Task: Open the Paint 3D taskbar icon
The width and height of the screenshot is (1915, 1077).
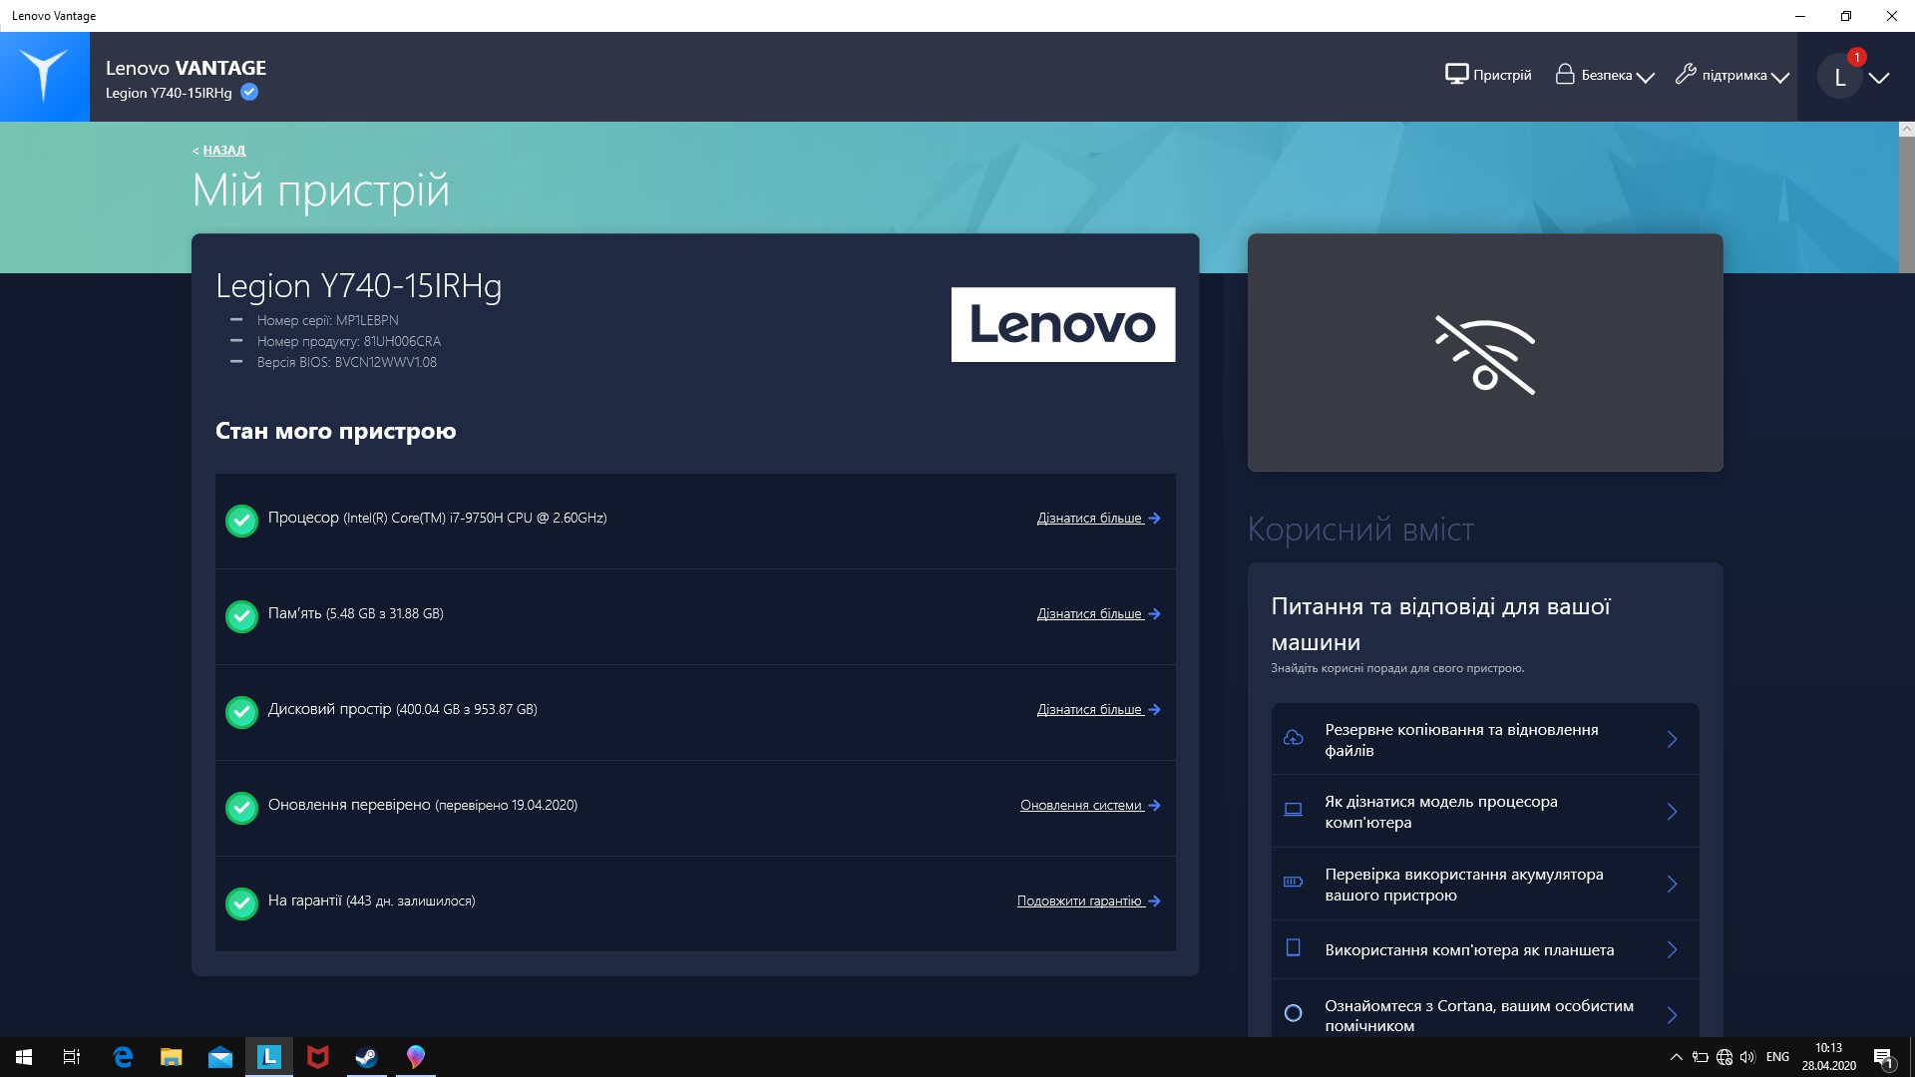Action: 416,1057
